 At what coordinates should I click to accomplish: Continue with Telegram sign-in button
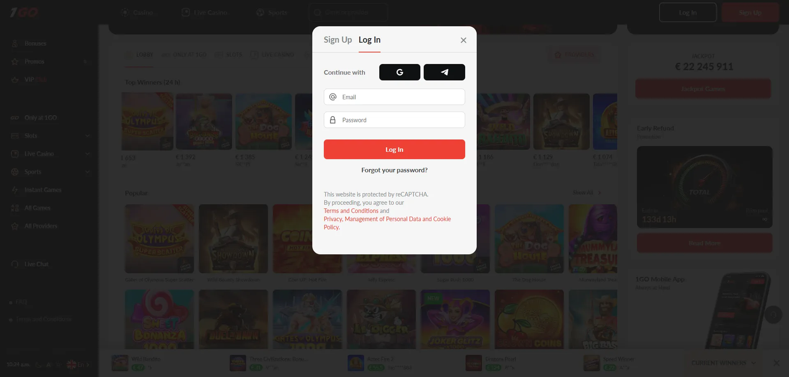[x=444, y=72]
